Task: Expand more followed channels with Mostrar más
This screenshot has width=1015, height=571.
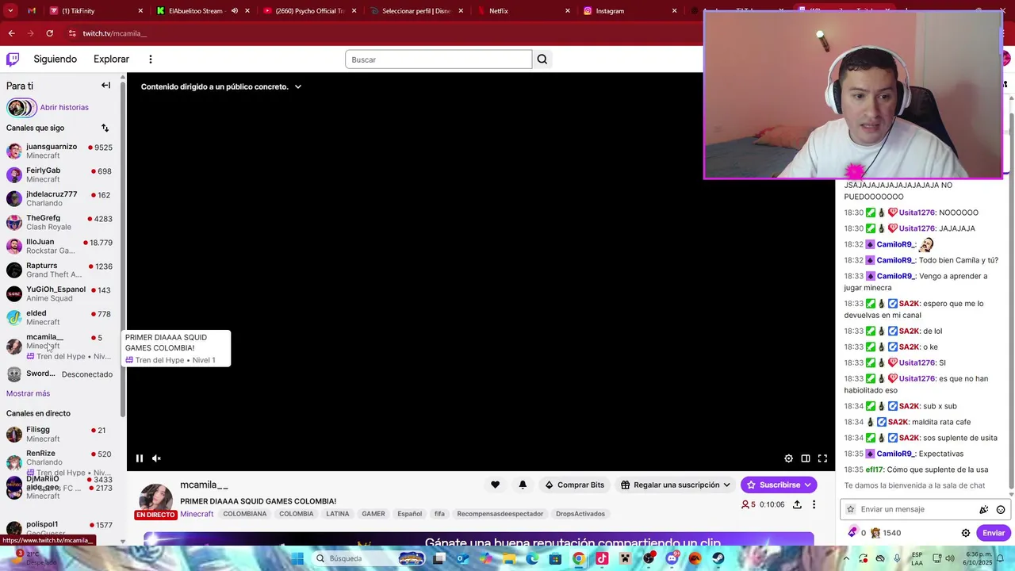Action: [x=28, y=393]
